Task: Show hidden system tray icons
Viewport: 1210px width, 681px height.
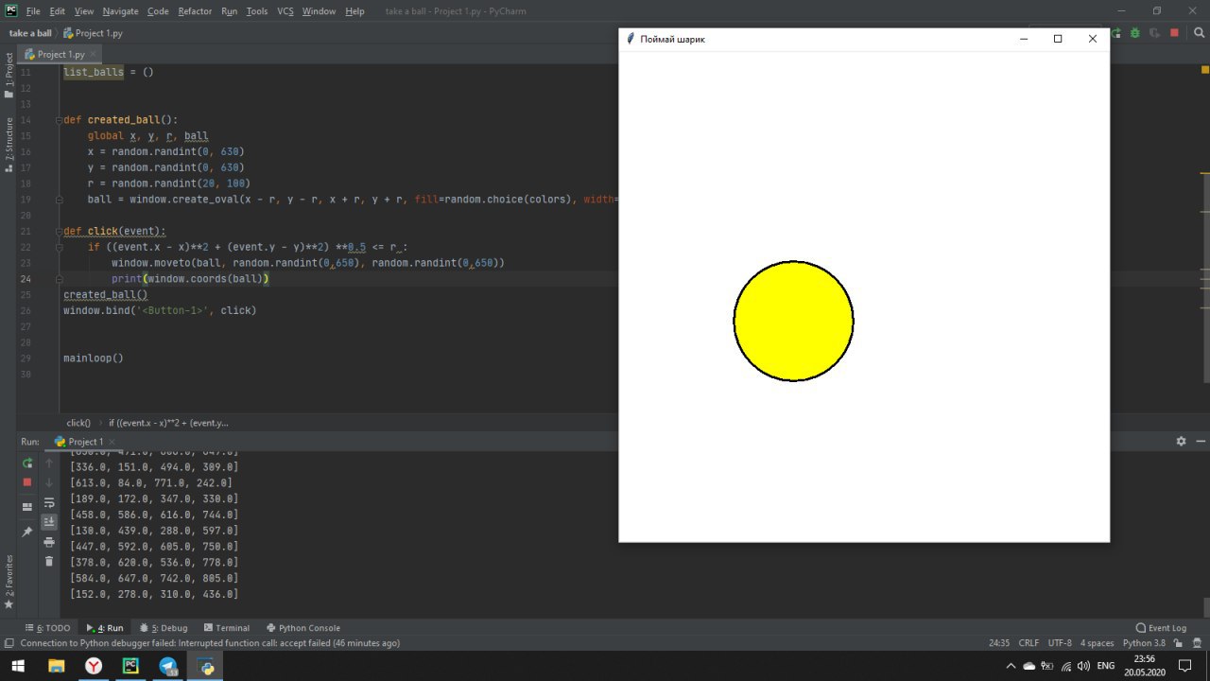Action: click(x=1011, y=666)
